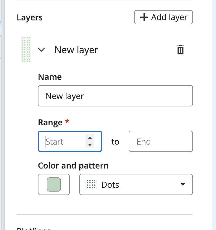Focus the layer Name text field

[x=115, y=96]
